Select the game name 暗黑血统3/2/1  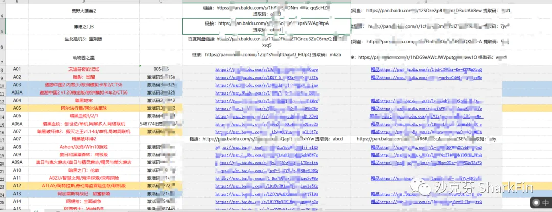coord(84,116)
